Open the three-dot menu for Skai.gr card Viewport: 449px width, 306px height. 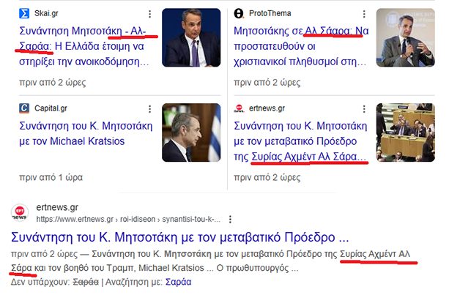[x=149, y=14]
